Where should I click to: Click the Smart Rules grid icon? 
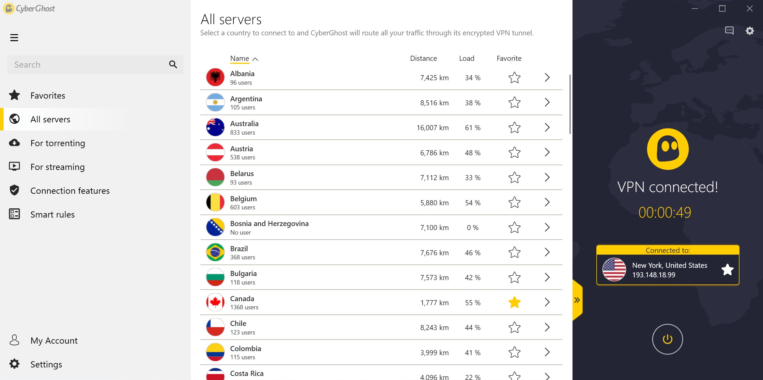pos(15,214)
